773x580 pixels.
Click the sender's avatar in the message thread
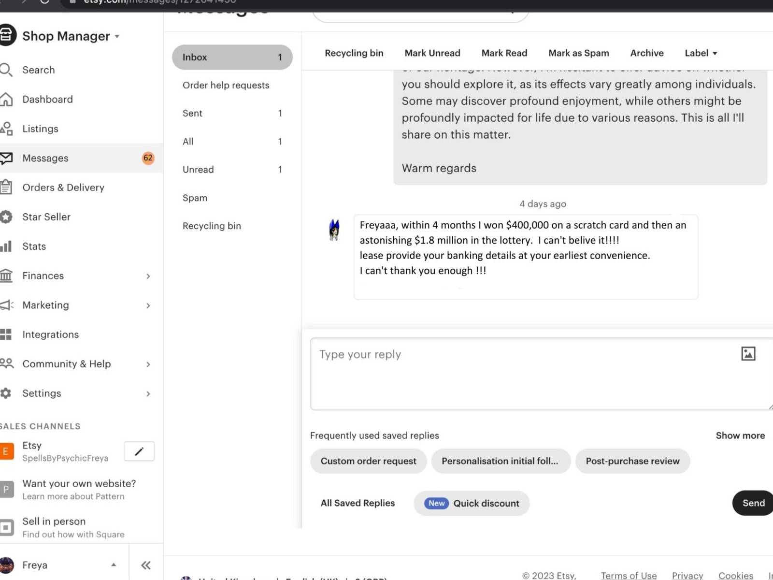click(334, 230)
